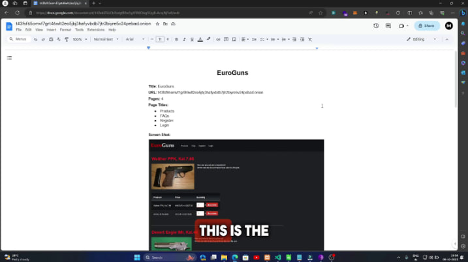
Task: Open the zoom level 100% dropdown
Action: point(80,39)
